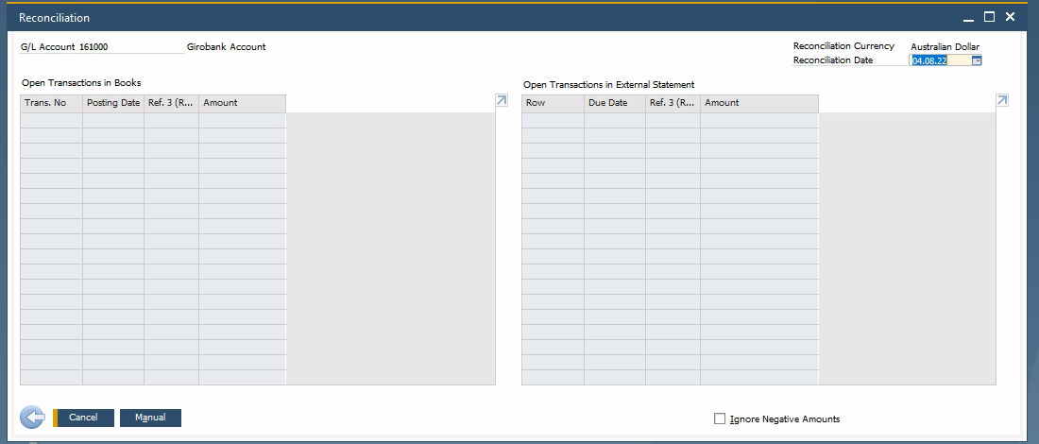The height and width of the screenshot is (444, 1039).
Task: Click the Reconciliation Date input field
Action: pos(939,60)
